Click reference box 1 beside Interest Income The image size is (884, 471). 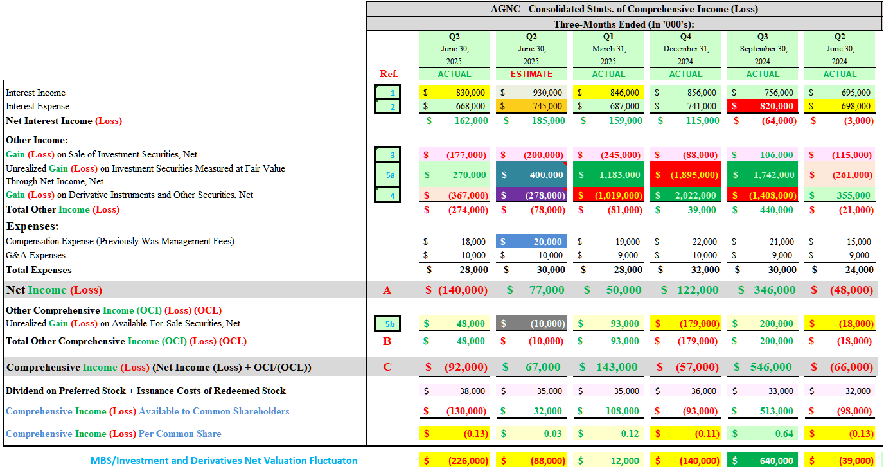tap(387, 93)
